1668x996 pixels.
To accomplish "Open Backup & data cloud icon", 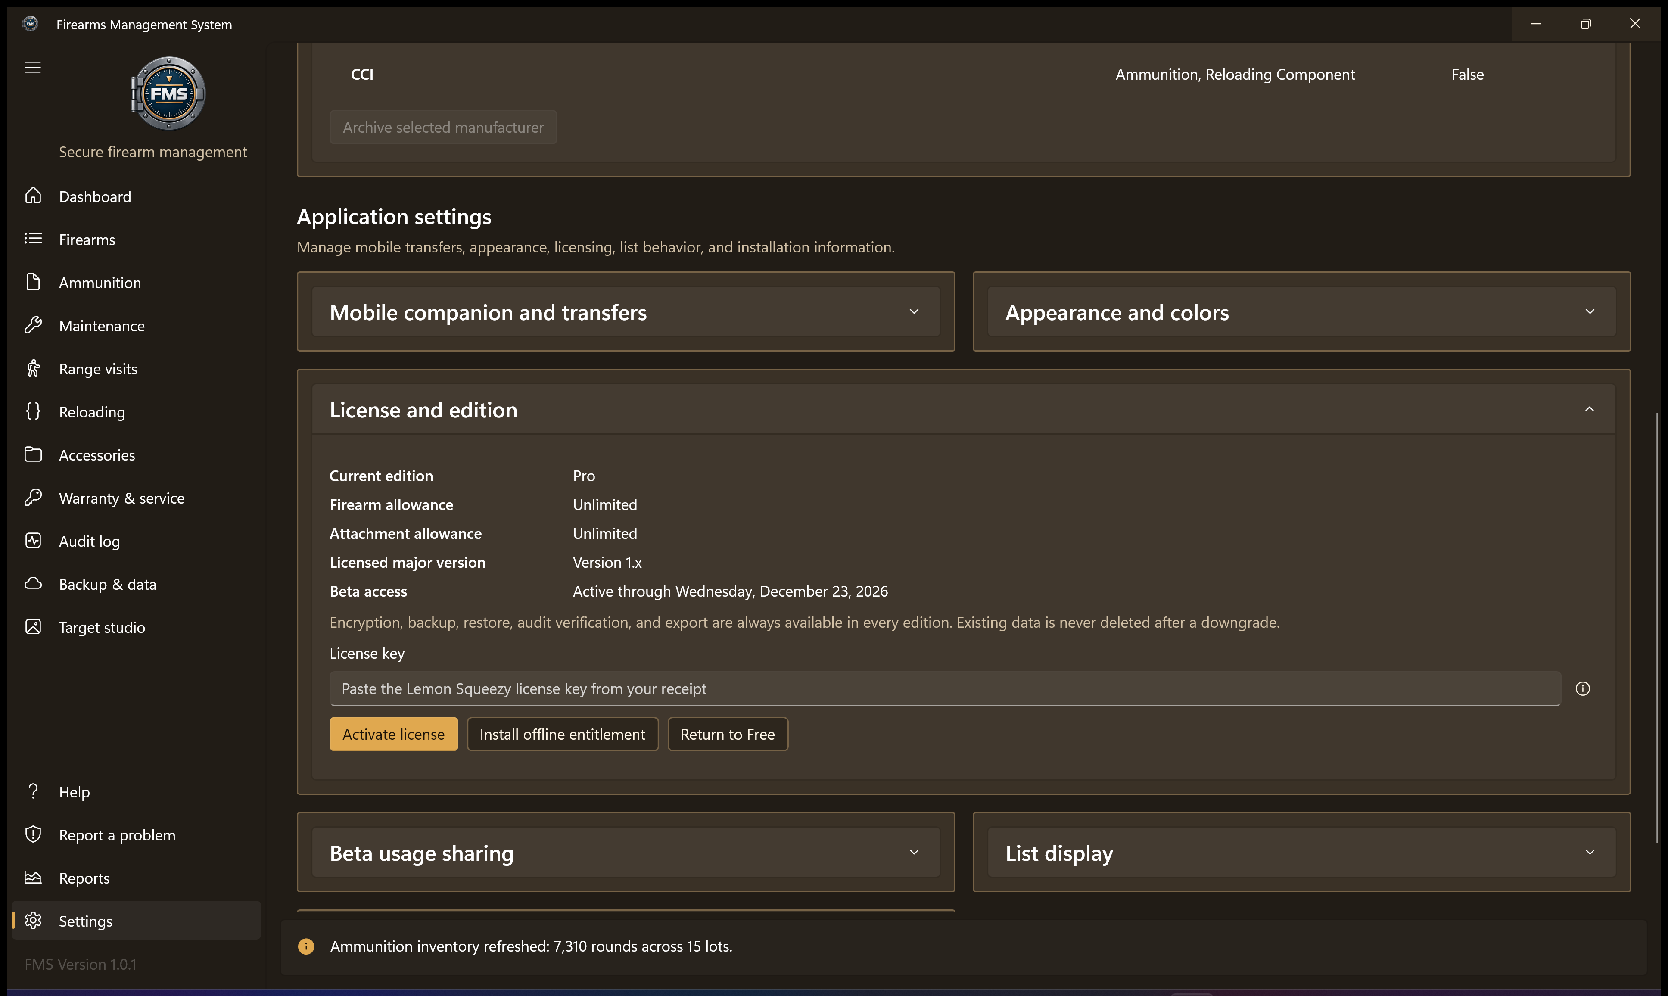I will 33,584.
